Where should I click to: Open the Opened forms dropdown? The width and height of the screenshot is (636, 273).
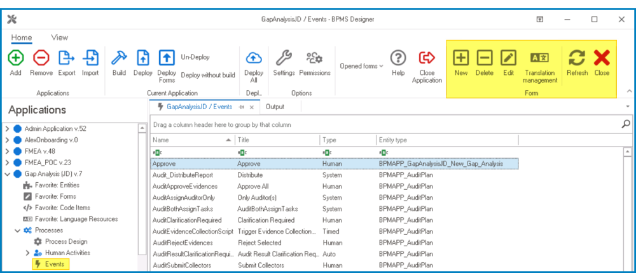click(x=361, y=66)
